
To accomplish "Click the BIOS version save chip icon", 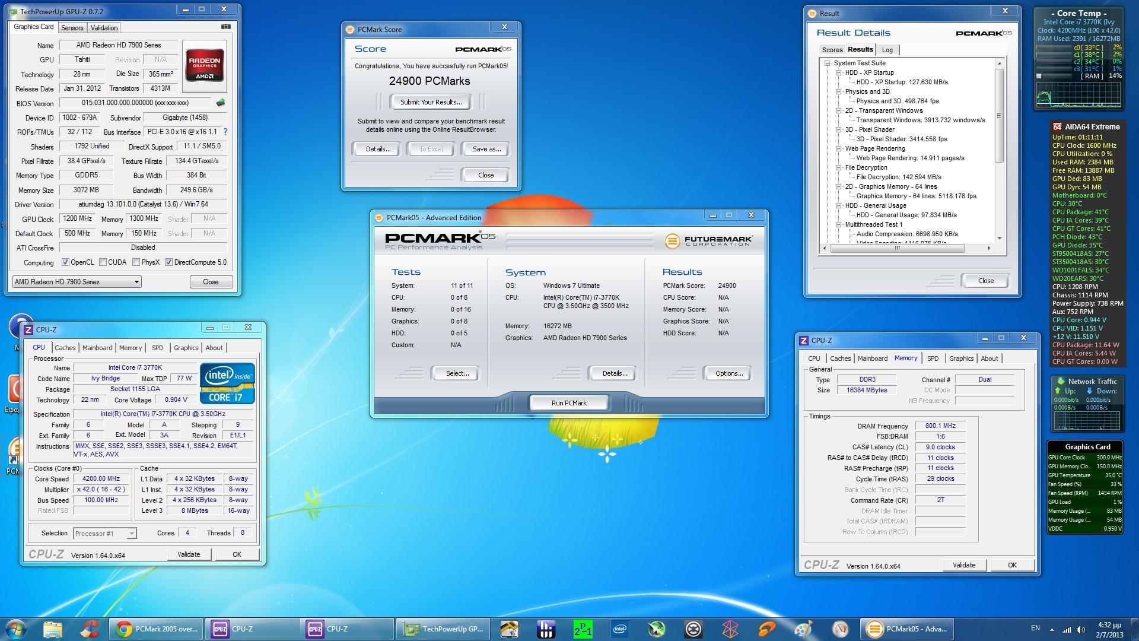I will coord(221,103).
